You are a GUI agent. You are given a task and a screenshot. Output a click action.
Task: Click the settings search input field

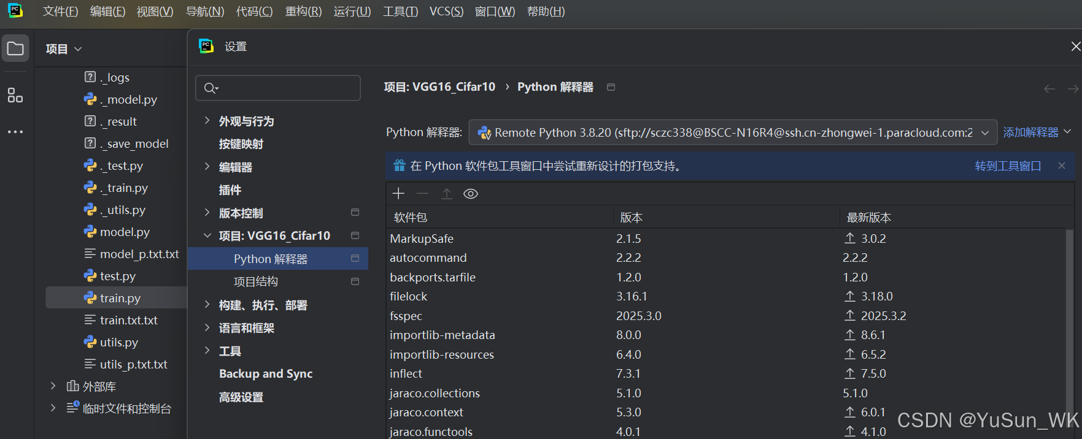pyautogui.click(x=278, y=88)
